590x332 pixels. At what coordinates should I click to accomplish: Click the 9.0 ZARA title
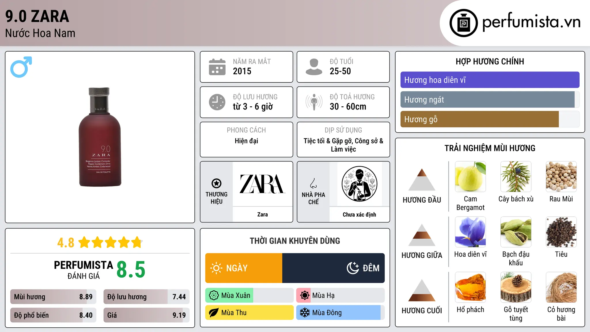(37, 16)
